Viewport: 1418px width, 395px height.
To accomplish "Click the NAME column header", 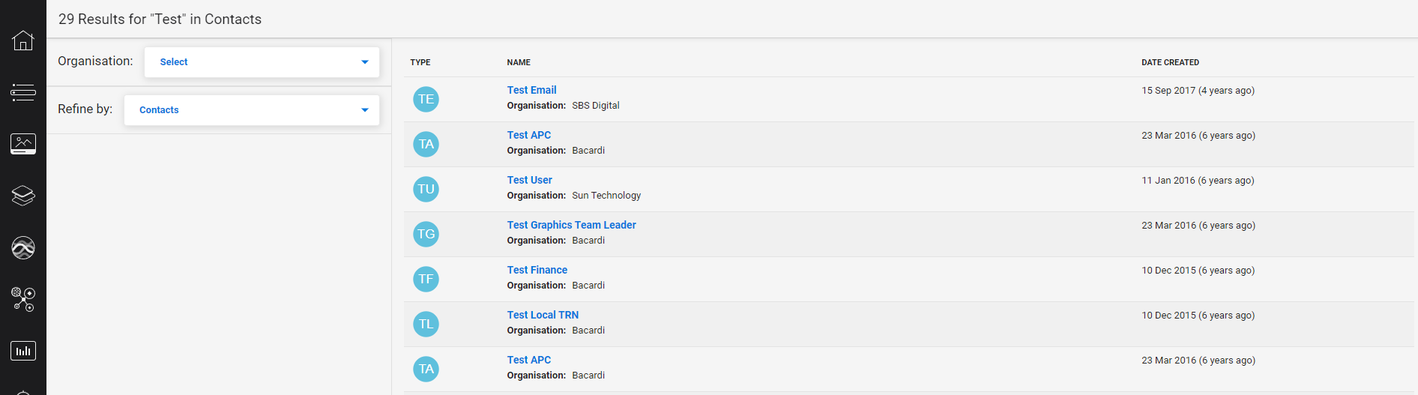I will coord(518,62).
